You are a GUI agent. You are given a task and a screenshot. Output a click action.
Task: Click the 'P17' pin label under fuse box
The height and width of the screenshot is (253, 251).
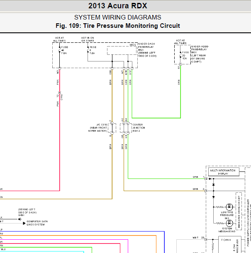130,72
